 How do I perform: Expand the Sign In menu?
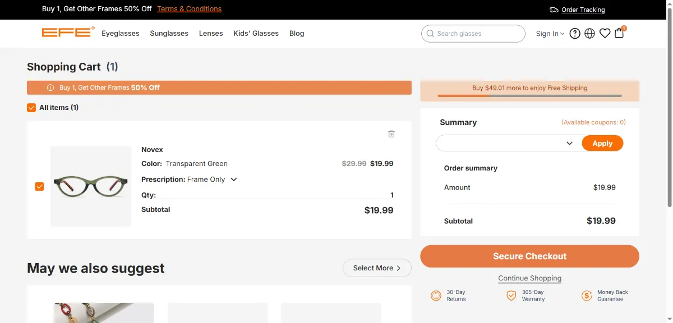tap(550, 34)
